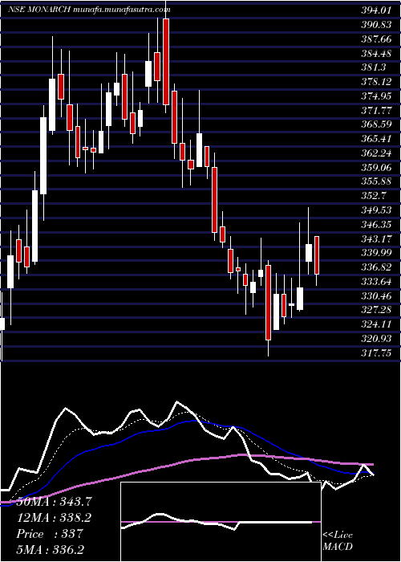
Task: Click the MACD inset chart box
Action: pyautogui.click(x=221, y=522)
